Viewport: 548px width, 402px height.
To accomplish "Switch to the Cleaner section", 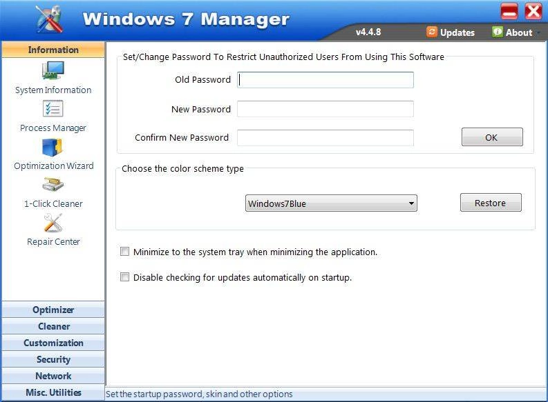I will point(53,326).
